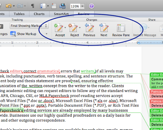Open the zoom percentage dropdown arrow
Screen dimensions: 163x130
point(82,6)
